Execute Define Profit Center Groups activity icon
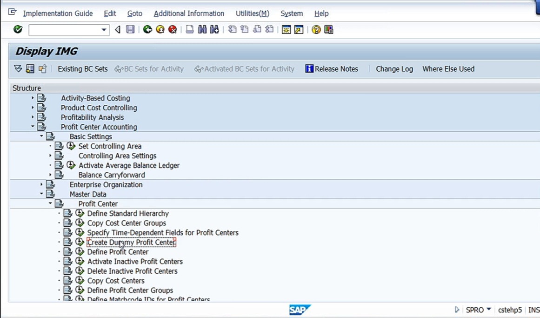 click(x=80, y=290)
